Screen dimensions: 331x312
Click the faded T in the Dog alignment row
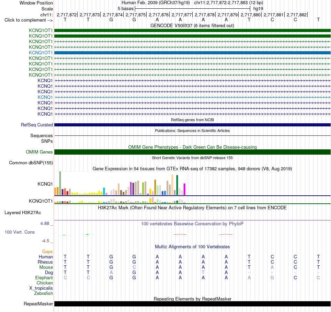coord(203,273)
